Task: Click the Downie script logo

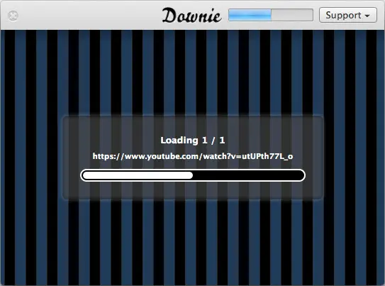Action: pos(191,16)
